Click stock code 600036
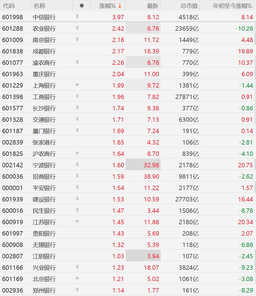Image resolution: width=256 pixels, height=296 pixels. (13, 177)
